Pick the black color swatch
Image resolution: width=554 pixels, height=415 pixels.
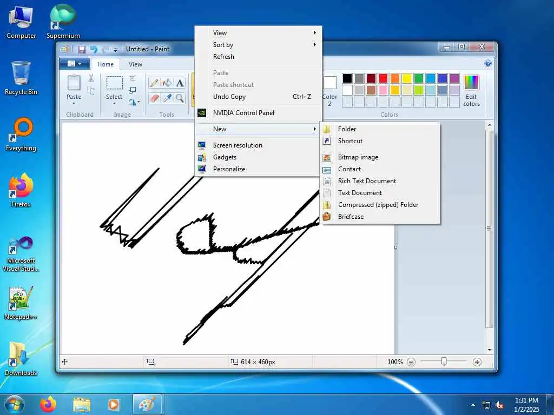[x=347, y=78]
